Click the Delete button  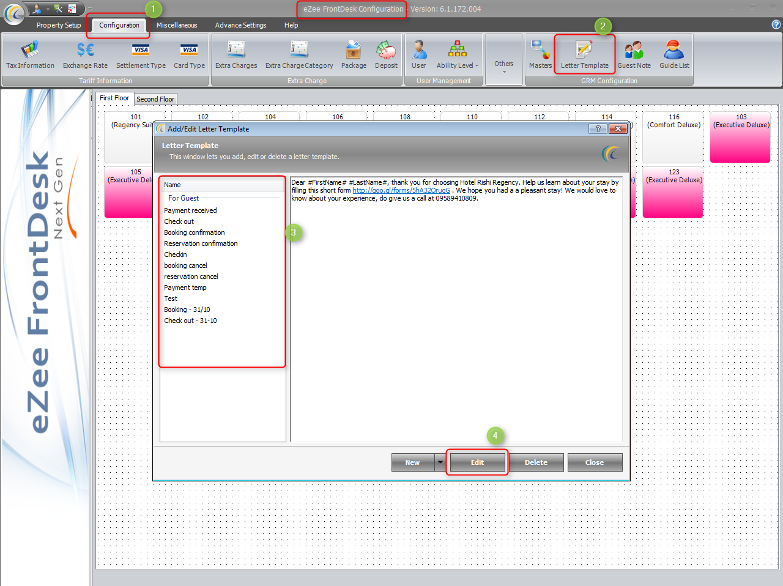[536, 462]
